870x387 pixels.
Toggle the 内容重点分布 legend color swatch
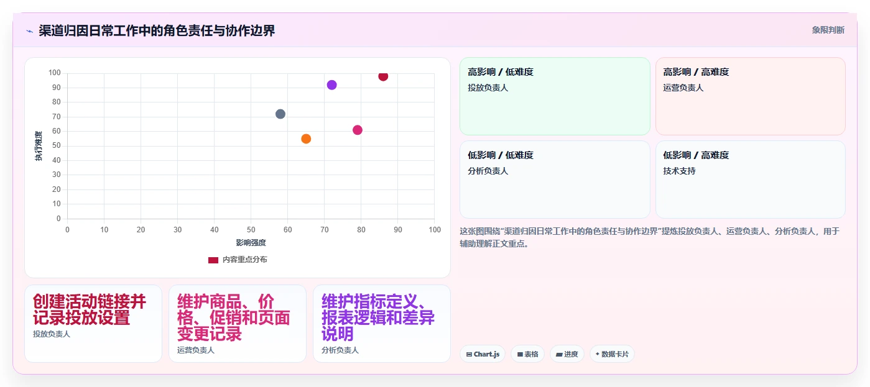(213, 260)
